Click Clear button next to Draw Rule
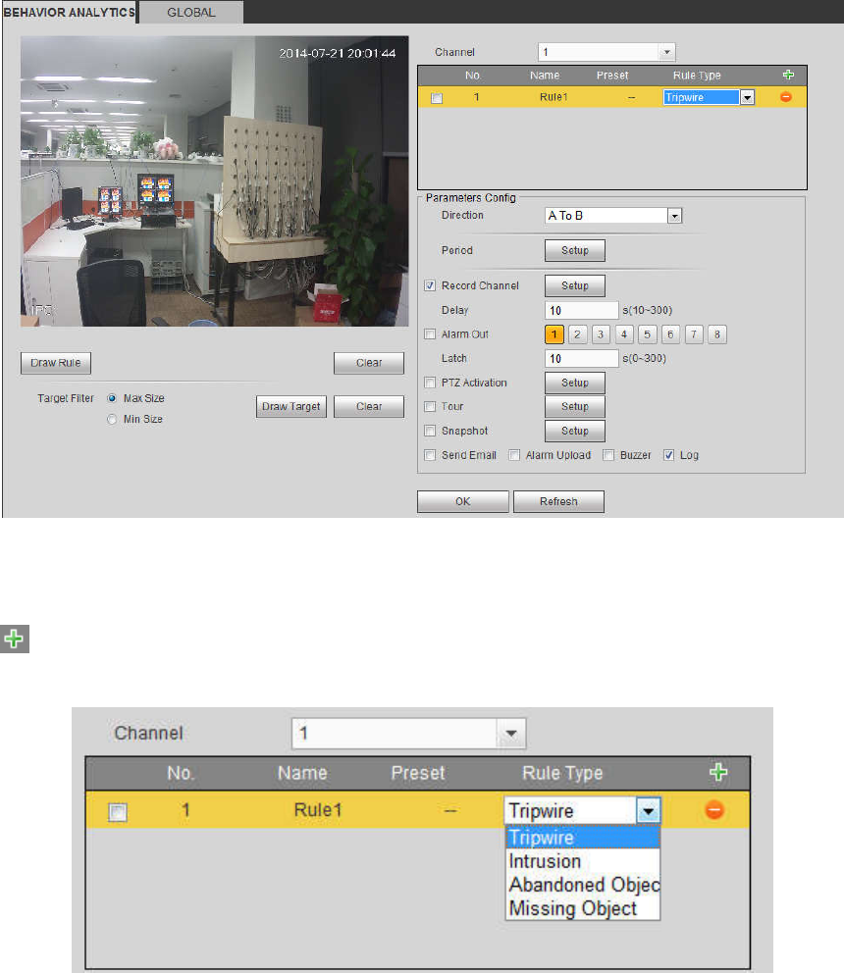 click(369, 363)
